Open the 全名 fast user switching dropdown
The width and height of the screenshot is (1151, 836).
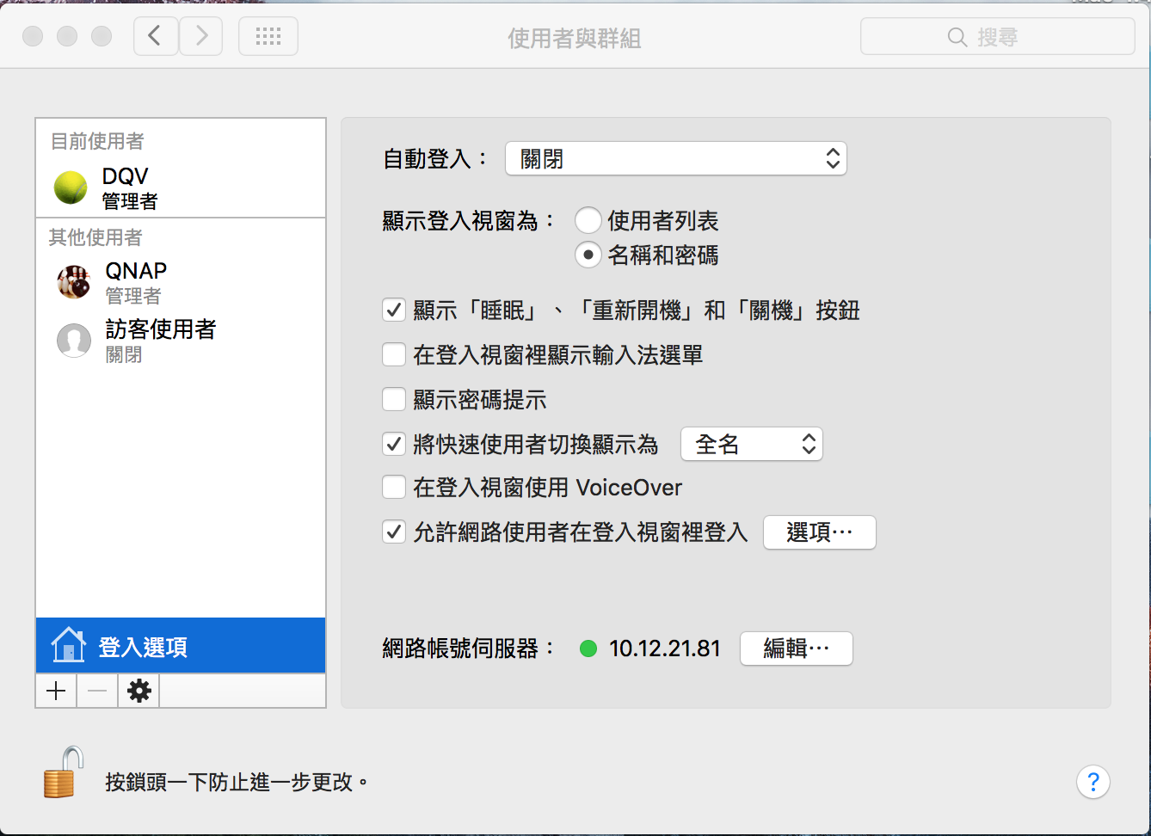tap(751, 444)
